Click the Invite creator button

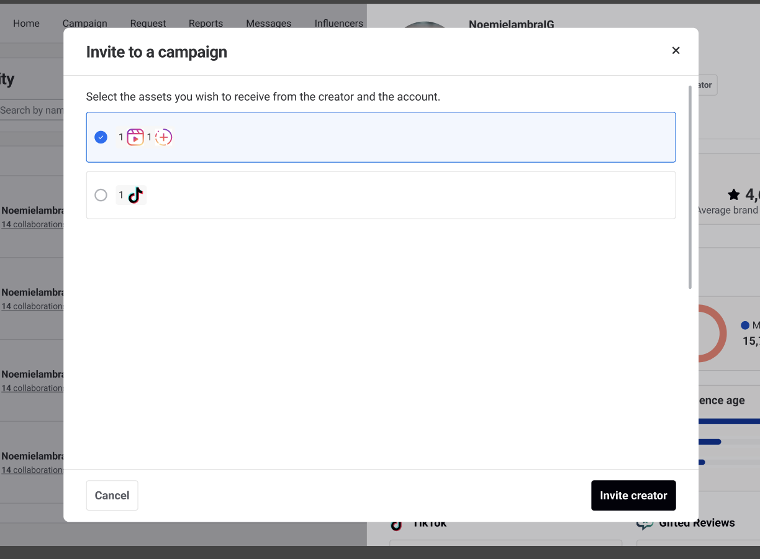pos(633,495)
